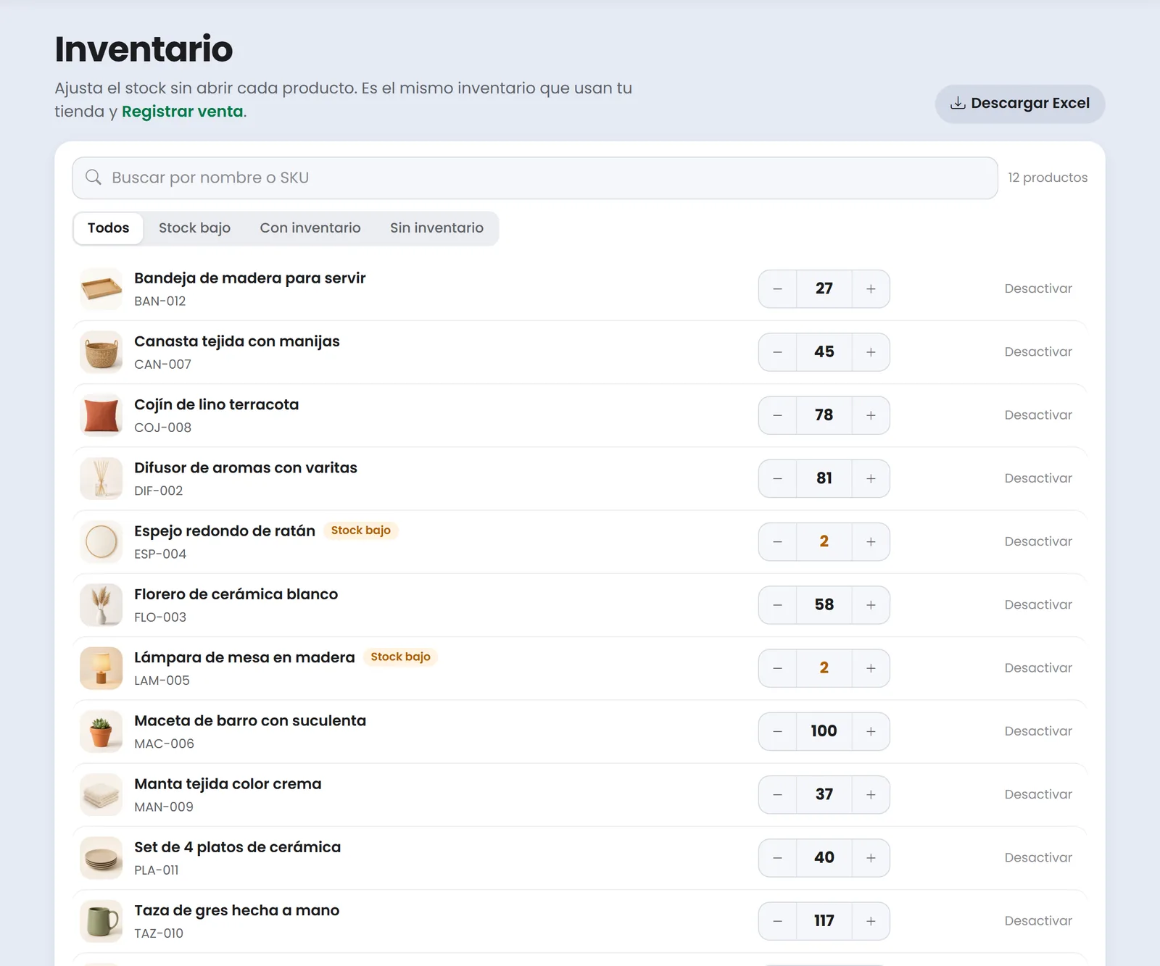Open the Canasta tejida product thumbnail

[101, 352]
